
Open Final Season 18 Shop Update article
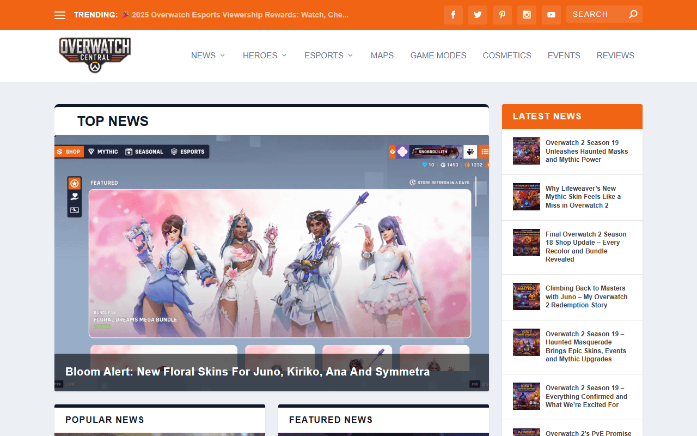pos(586,247)
